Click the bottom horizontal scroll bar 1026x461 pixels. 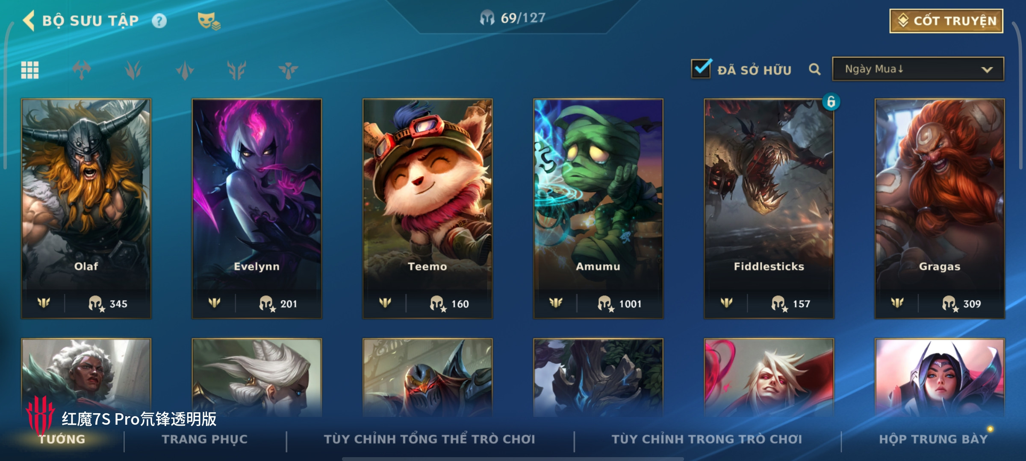[x=513, y=459]
